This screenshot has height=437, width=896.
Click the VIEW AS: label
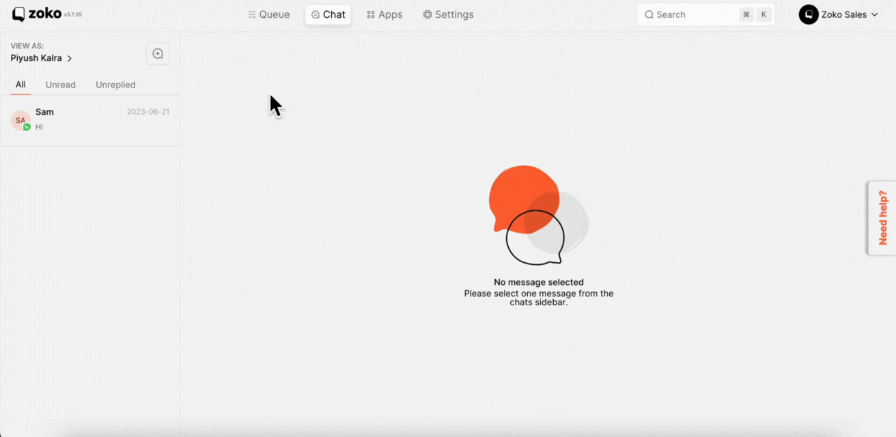27,46
